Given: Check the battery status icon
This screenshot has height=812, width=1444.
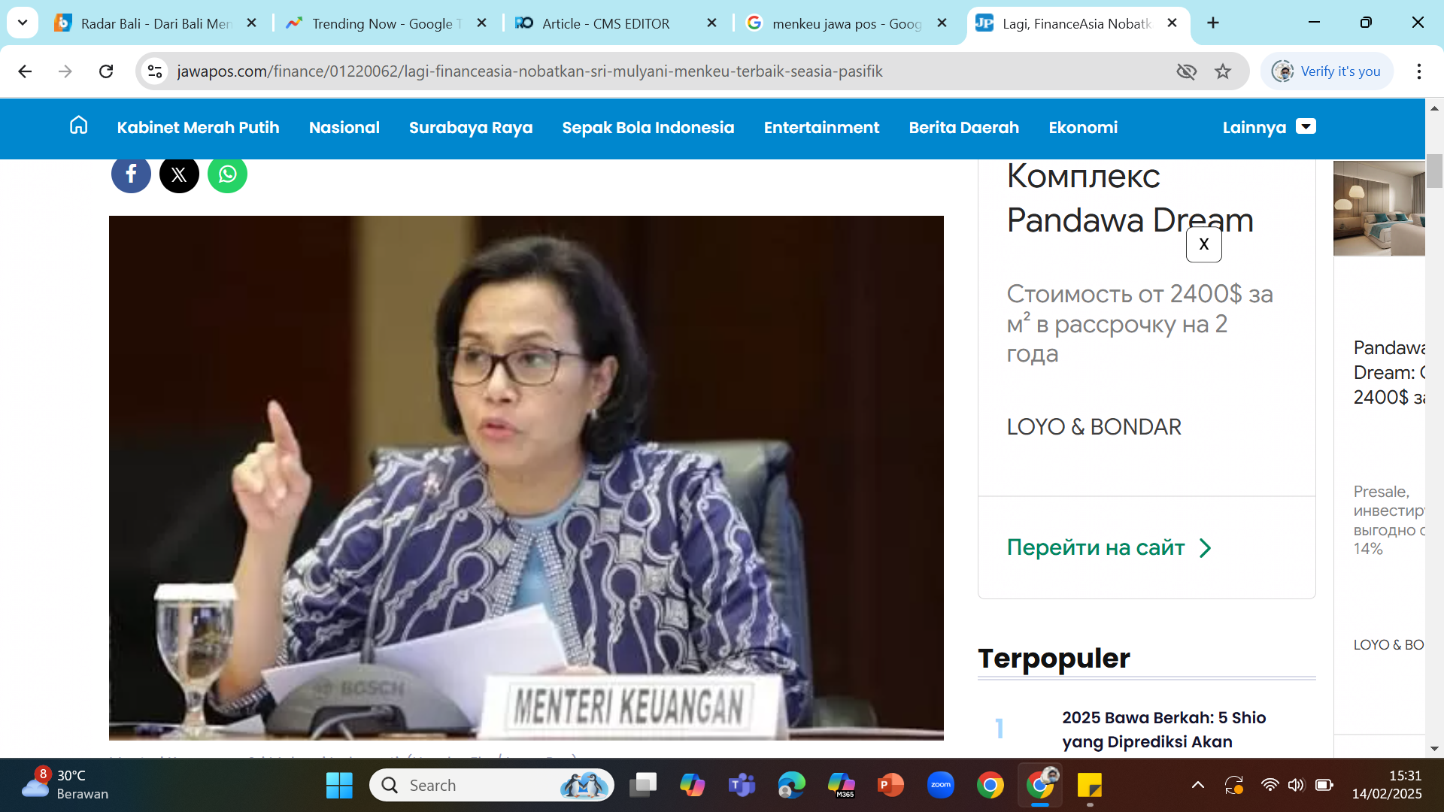Looking at the screenshot, I should coord(1324,786).
